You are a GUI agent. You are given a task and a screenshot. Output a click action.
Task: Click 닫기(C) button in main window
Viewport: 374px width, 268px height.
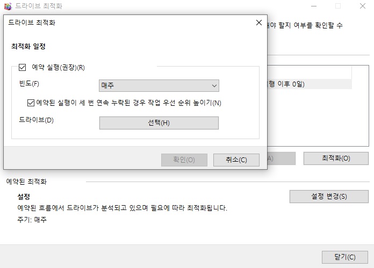click(x=345, y=257)
